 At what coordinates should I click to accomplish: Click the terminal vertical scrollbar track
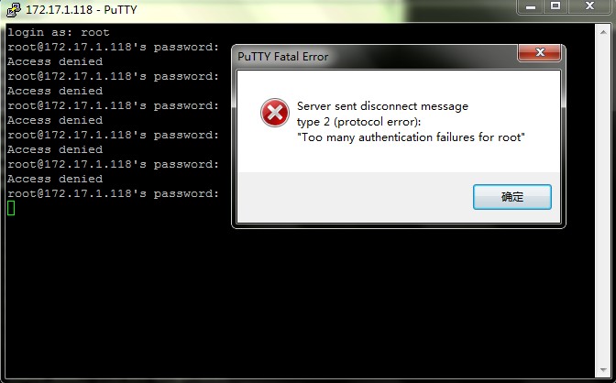603,201
